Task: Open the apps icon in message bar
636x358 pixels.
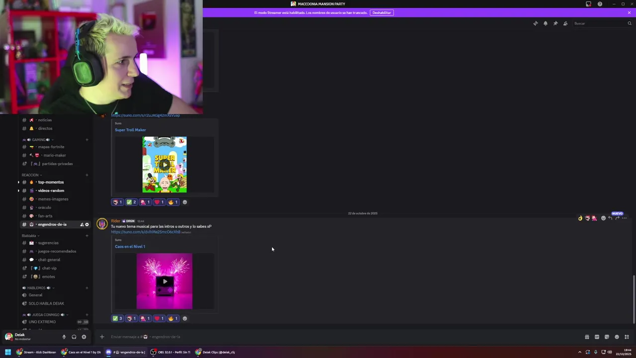Action: pos(627,337)
